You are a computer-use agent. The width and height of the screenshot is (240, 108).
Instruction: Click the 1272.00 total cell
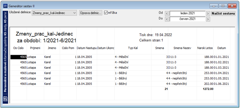(x=208, y=89)
